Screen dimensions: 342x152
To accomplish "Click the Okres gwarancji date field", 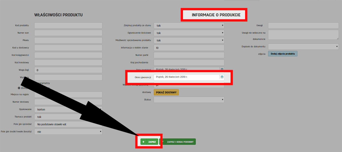I will (x=186, y=77).
